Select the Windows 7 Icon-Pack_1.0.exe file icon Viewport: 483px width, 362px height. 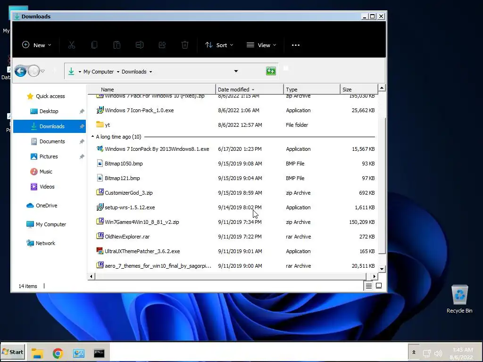pos(100,110)
